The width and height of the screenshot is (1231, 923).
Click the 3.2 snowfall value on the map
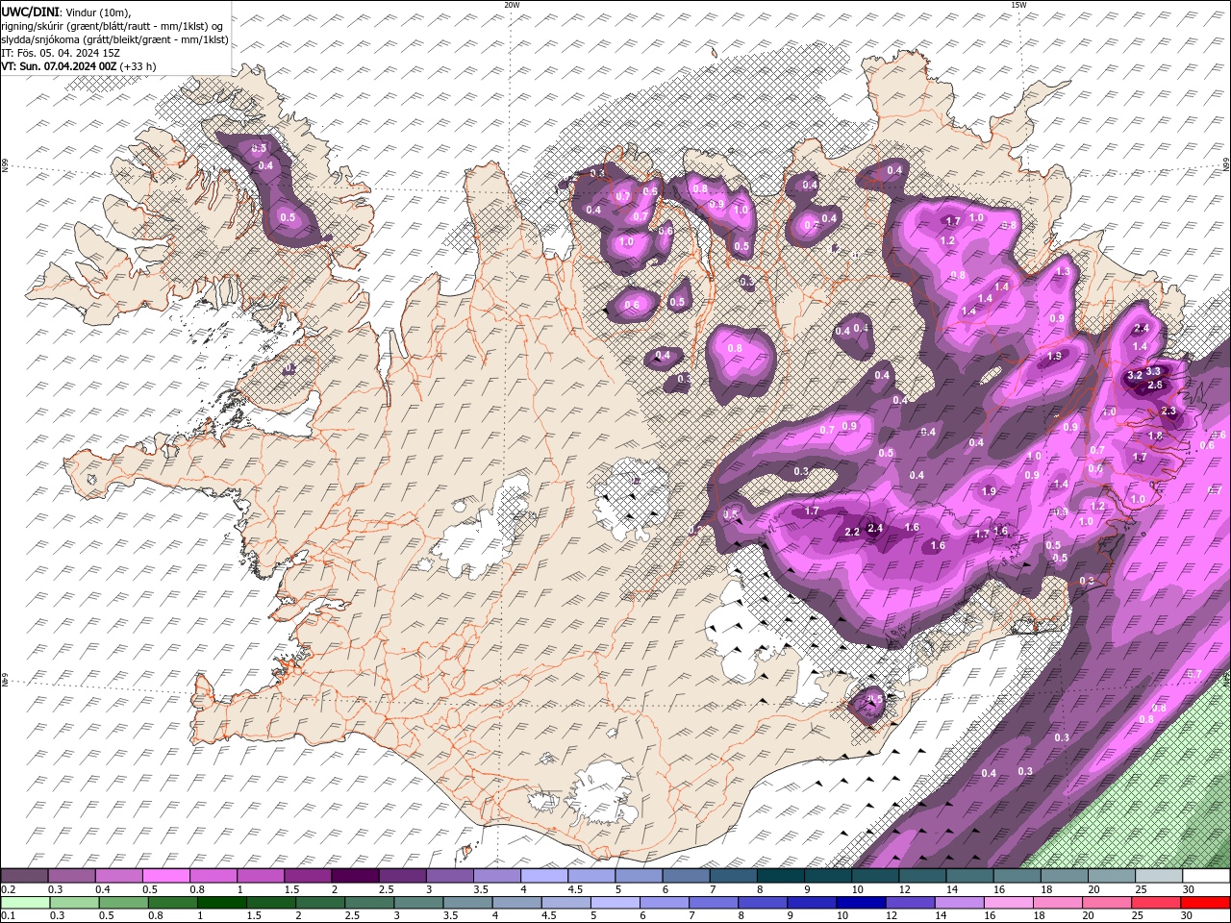(1135, 375)
